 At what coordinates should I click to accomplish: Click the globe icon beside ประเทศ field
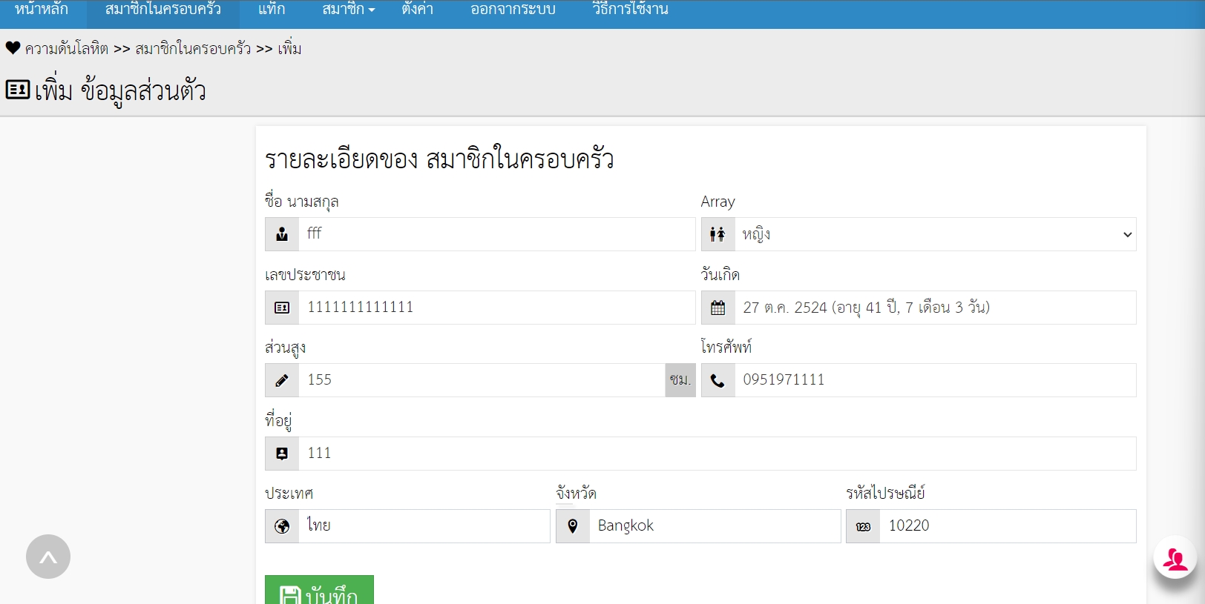[282, 526]
